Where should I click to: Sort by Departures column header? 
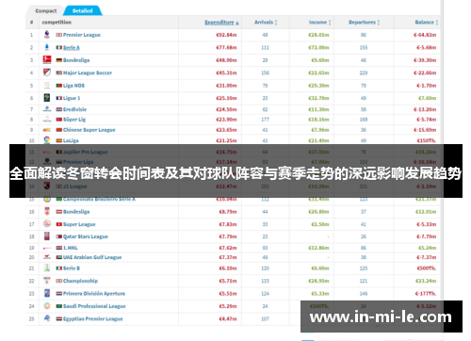364,23
